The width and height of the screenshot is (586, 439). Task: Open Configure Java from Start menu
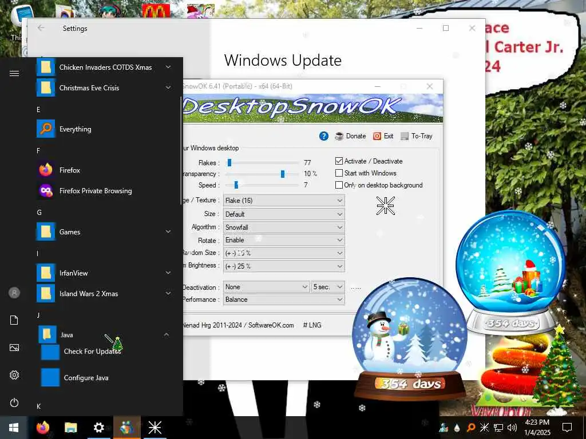tap(106, 378)
